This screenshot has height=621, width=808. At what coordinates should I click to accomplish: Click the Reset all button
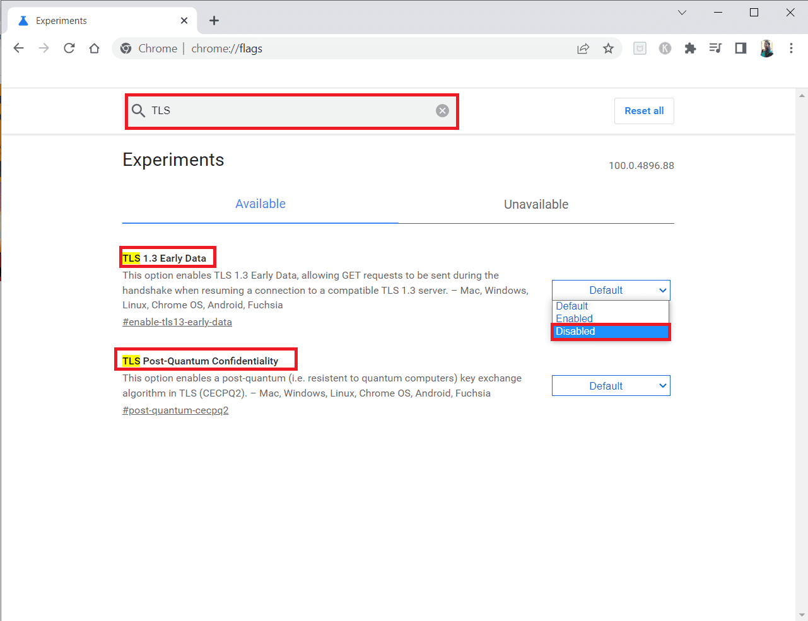[x=643, y=110]
